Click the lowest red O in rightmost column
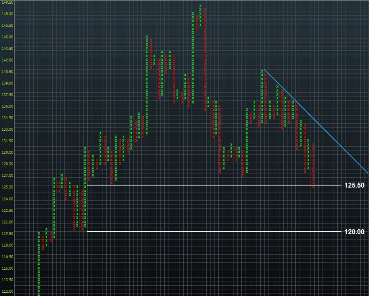The width and height of the screenshot is (369, 296). (313, 187)
